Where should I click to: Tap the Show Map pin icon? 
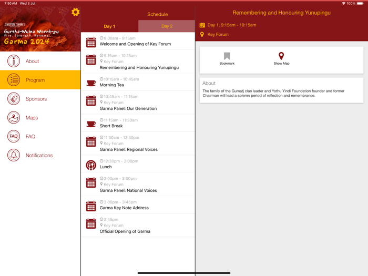click(x=281, y=56)
